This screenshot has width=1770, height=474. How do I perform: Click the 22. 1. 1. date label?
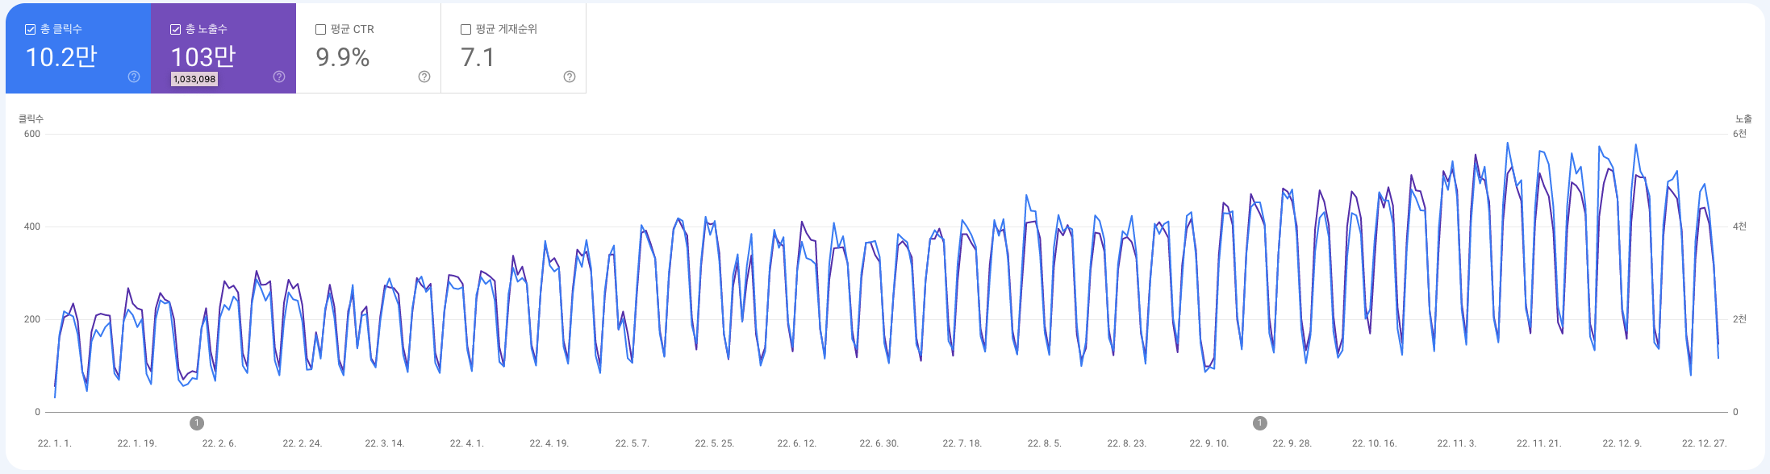click(55, 443)
